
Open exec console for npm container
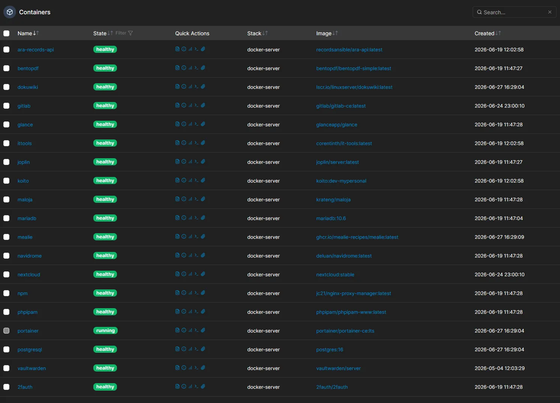tap(196, 293)
